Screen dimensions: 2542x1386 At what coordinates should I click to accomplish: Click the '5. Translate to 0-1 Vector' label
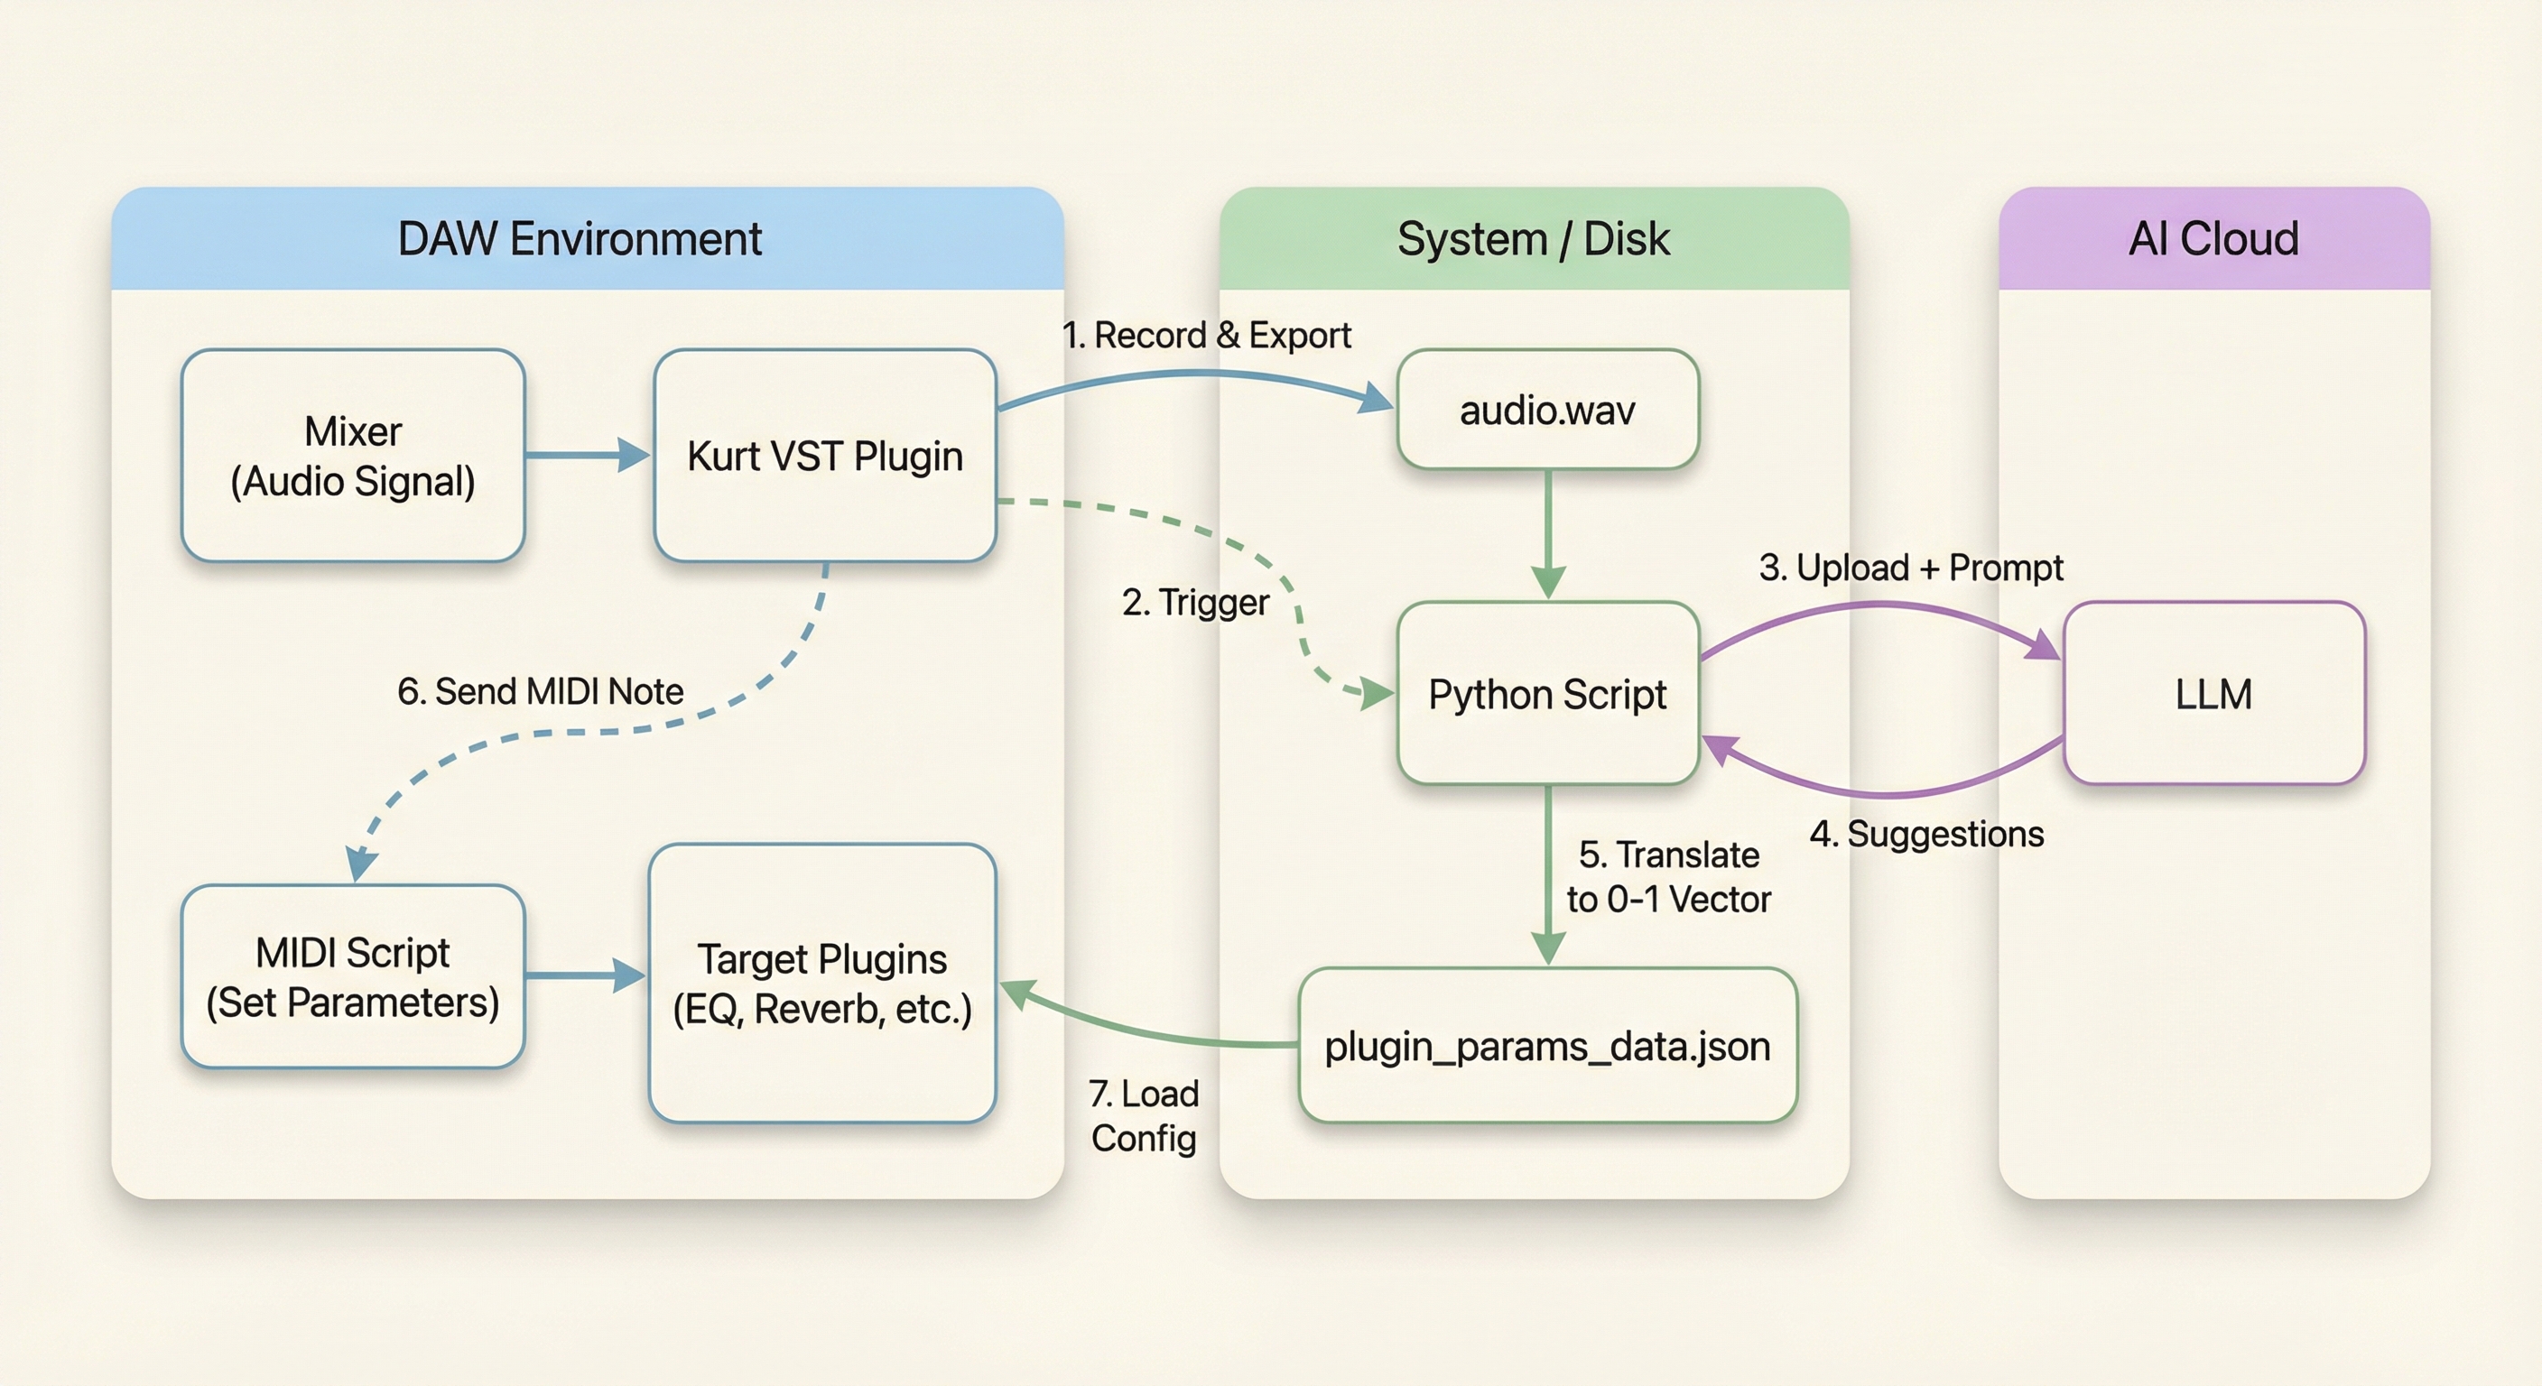[1667, 877]
